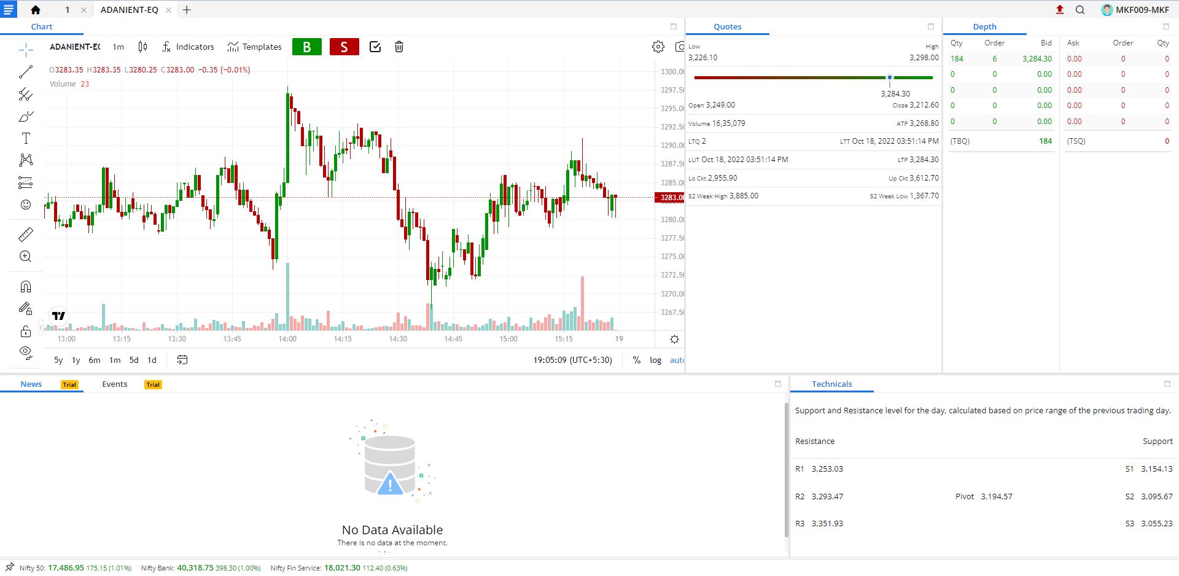
Task: Toggle log scale mode
Action: click(x=656, y=360)
